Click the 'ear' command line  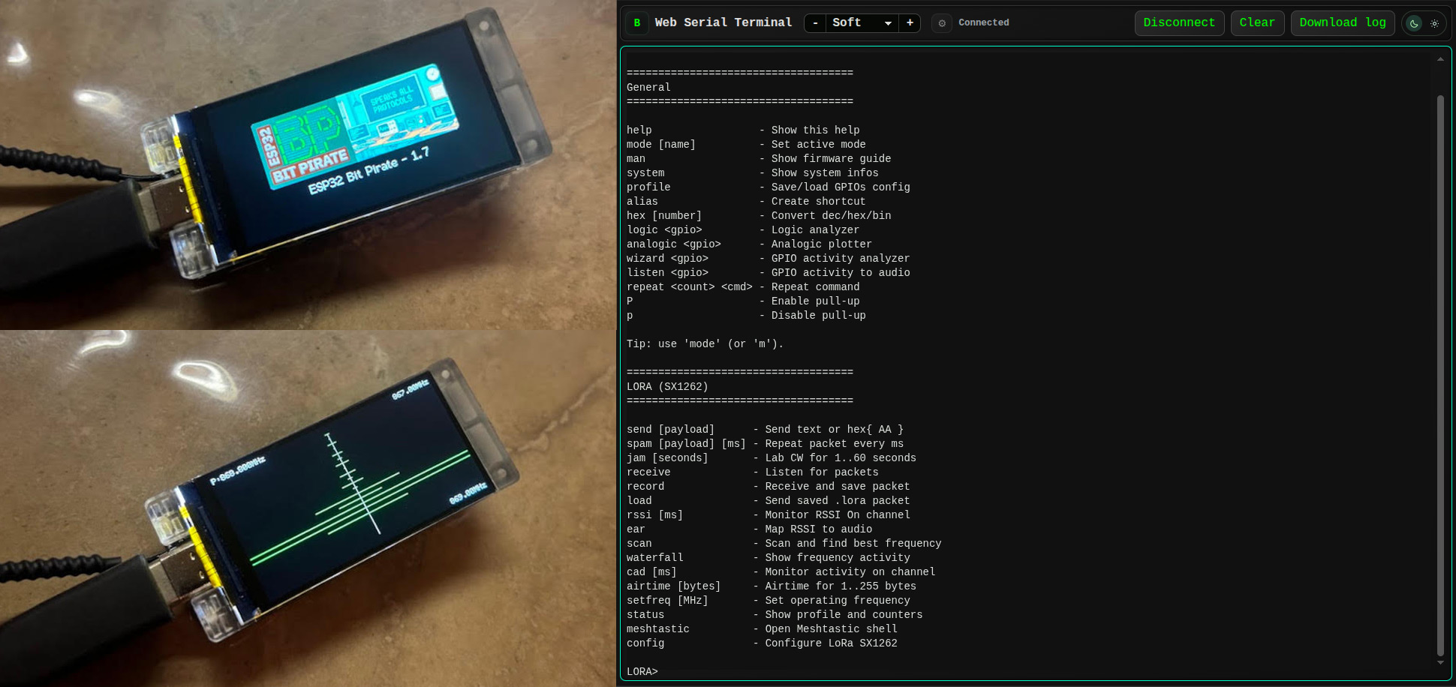[749, 529]
